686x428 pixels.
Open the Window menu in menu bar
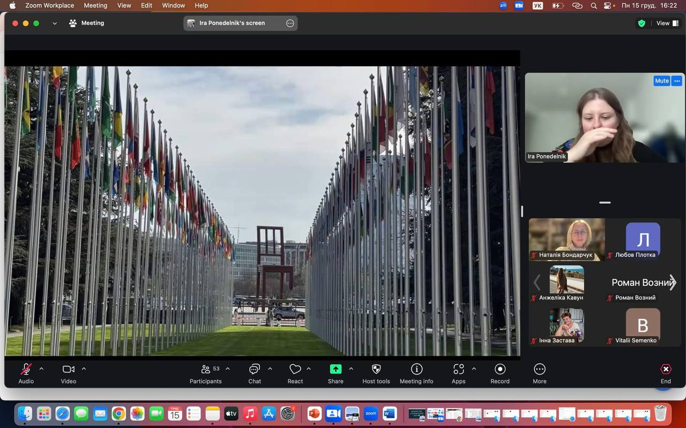173,5
